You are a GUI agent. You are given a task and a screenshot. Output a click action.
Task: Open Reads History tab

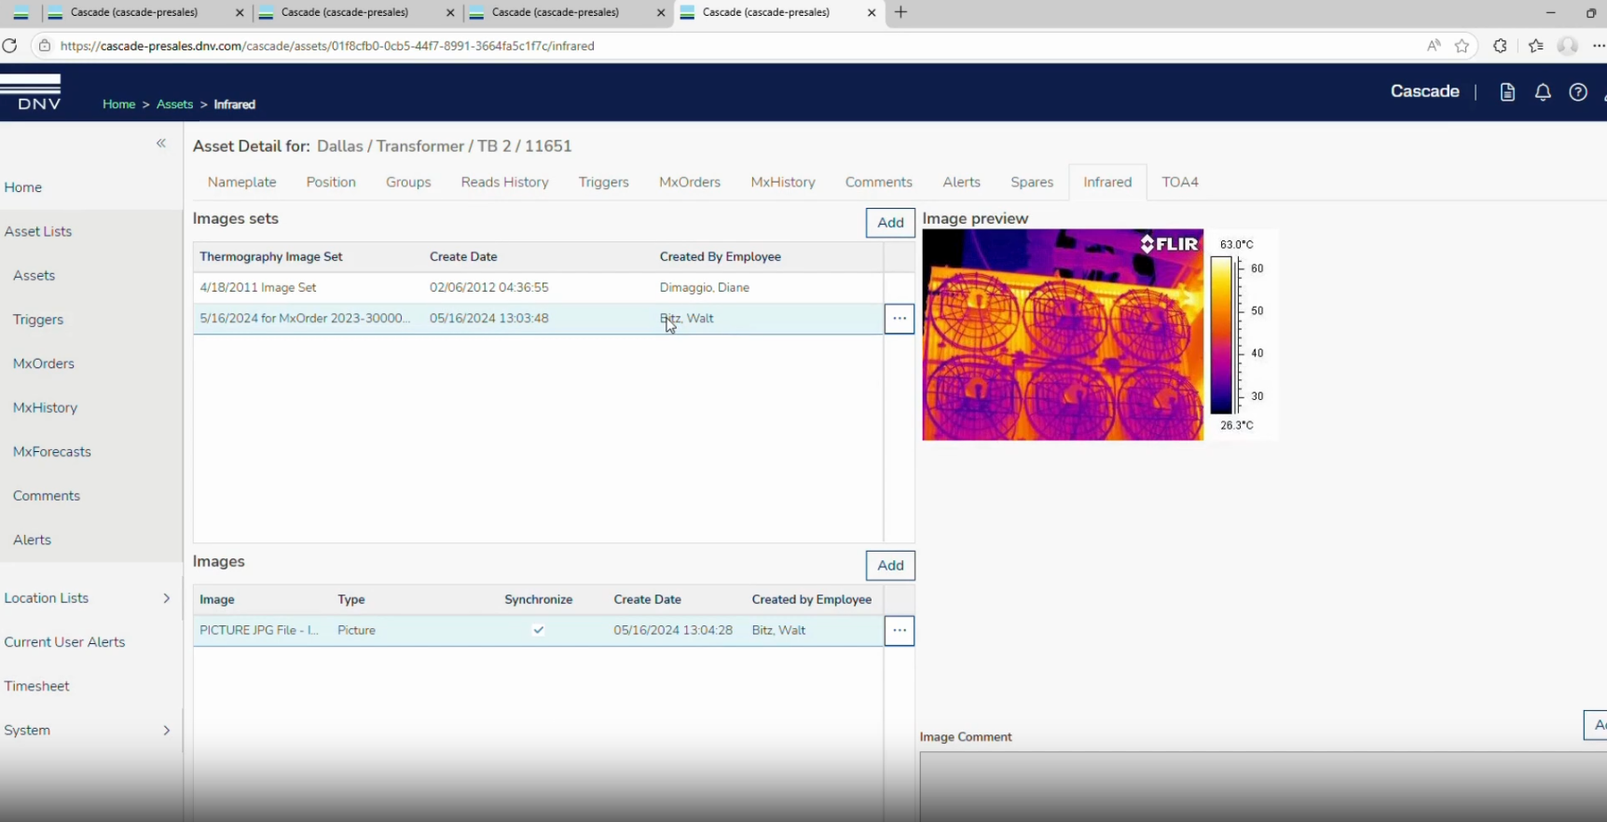tap(504, 182)
